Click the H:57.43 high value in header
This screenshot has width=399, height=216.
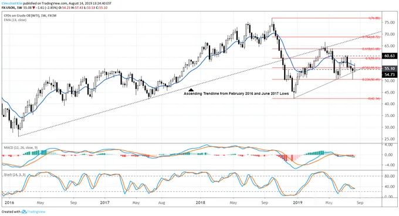point(77,8)
